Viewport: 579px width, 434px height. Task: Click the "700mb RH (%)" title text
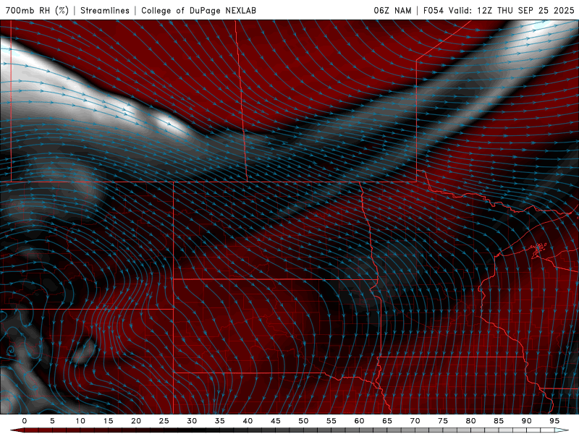37,10
